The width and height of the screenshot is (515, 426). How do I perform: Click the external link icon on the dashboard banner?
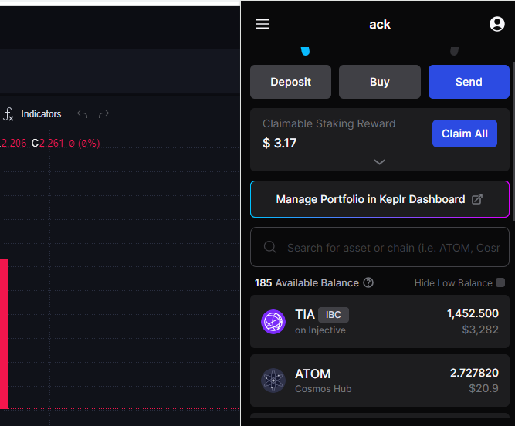pyautogui.click(x=477, y=199)
